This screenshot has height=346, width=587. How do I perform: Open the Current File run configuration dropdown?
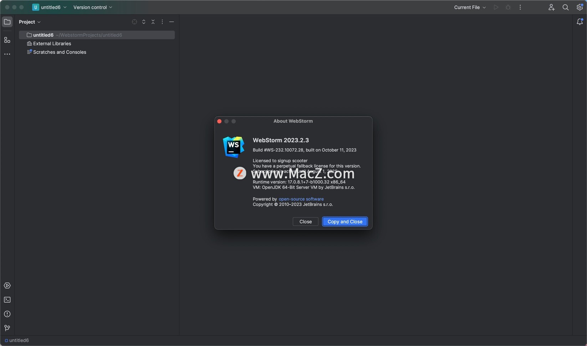point(469,7)
